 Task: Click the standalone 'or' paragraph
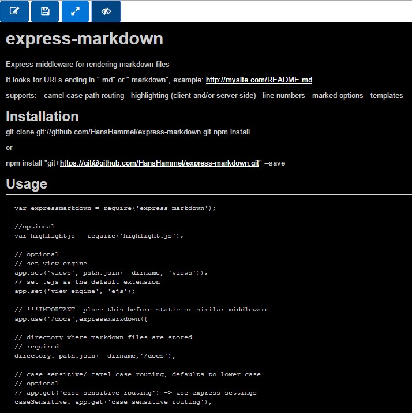click(x=9, y=148)
